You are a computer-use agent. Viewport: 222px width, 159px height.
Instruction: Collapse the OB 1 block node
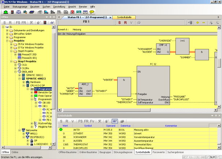36,106
